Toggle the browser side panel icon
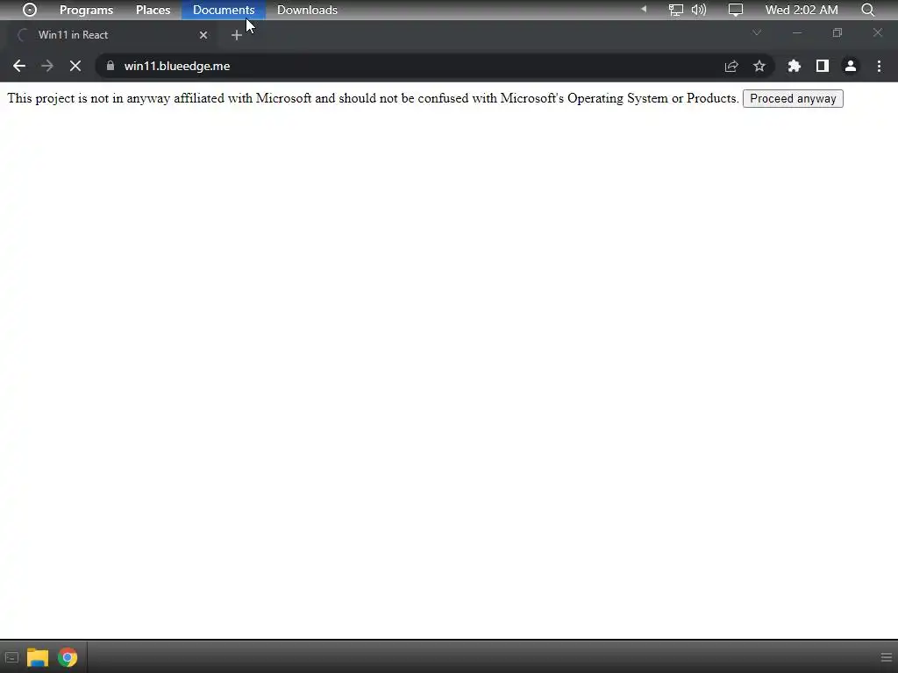This screenshot has height=673, width=898. click(823, 66)
